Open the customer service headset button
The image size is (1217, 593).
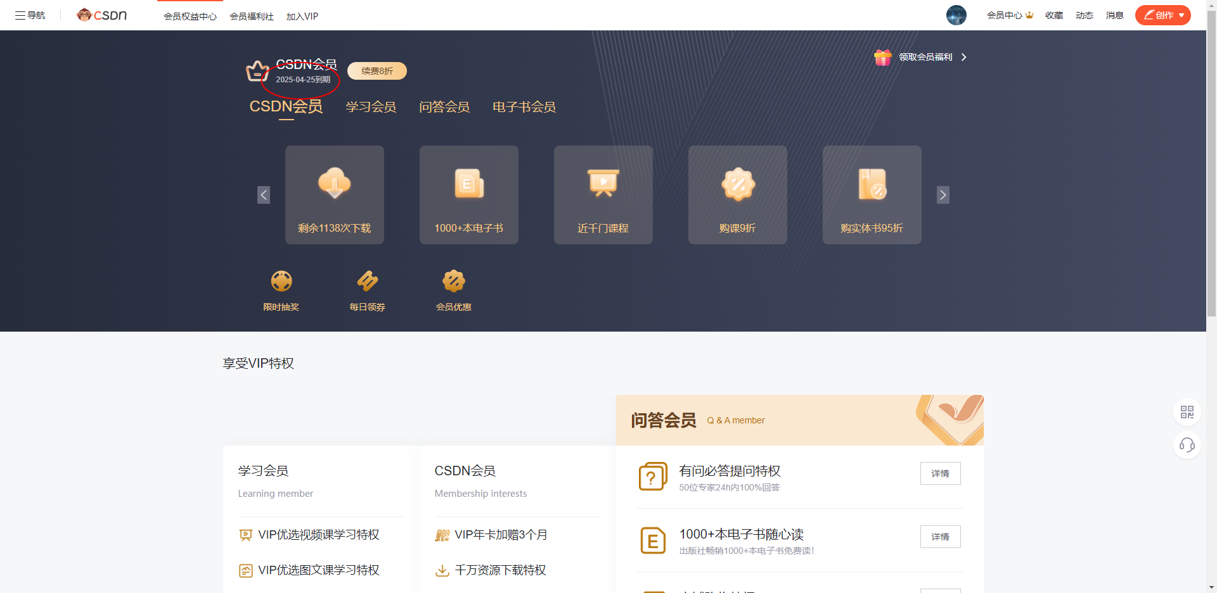[x=1187, y=445]
